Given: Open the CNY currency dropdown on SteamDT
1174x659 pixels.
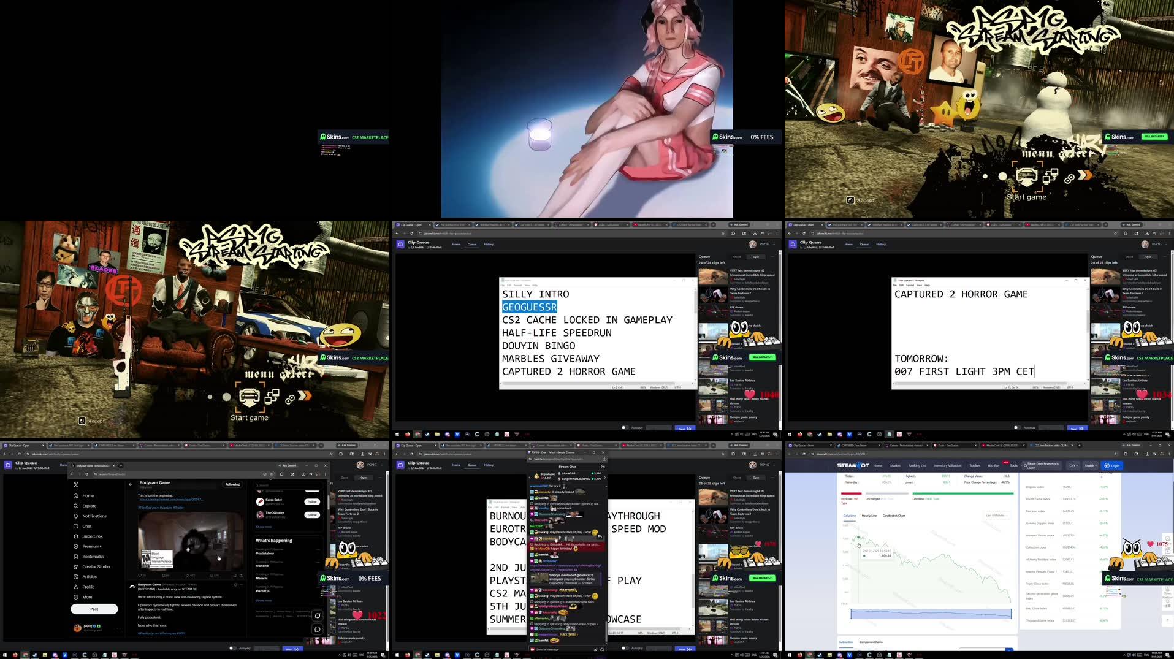Looking at the screenshot, I should (1073, 465).
